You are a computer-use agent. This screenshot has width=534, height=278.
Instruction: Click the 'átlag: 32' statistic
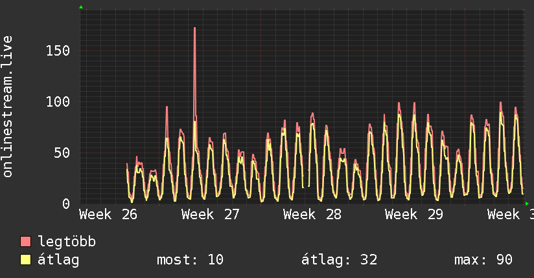click(339, 260)
